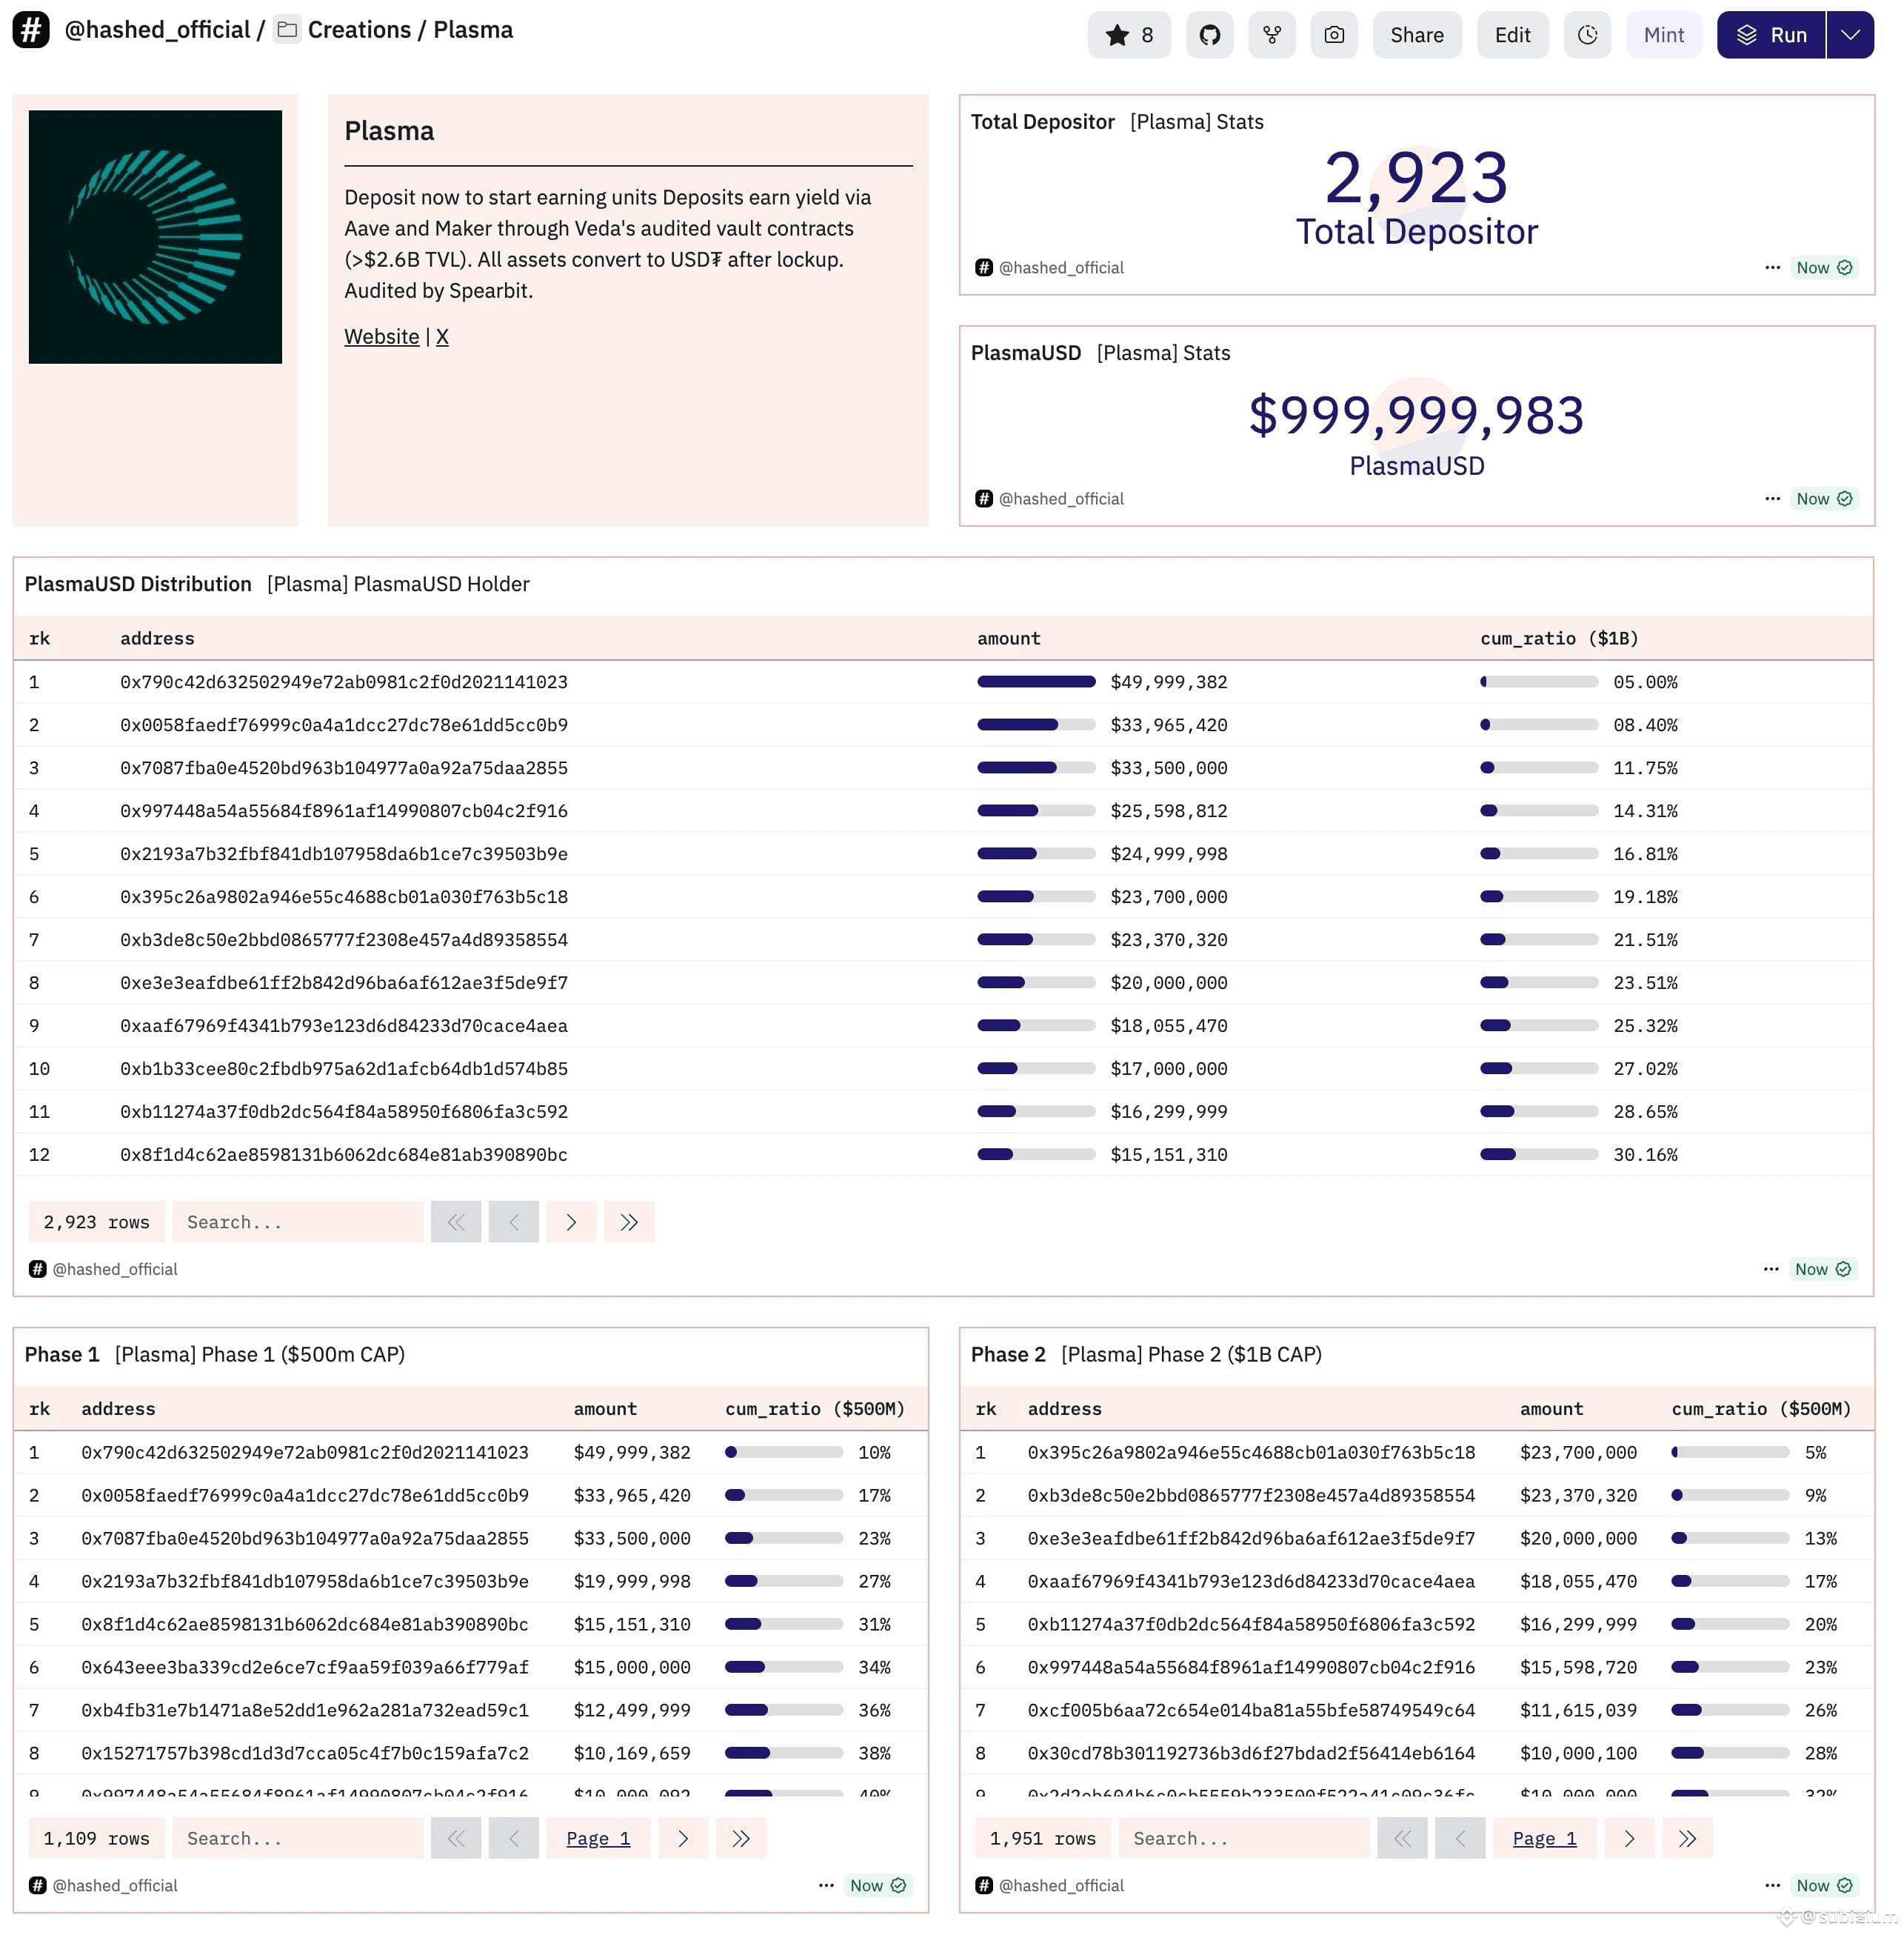Focus the search field in Phase 2 table
The image size is (1904, 1935).
coord(1244,1838)
